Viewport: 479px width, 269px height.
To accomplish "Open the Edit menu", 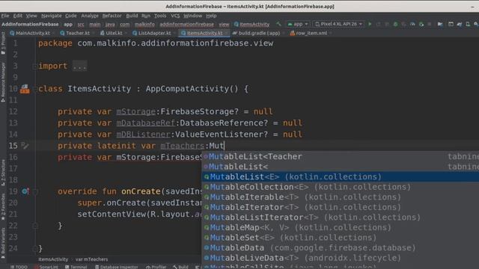I will [x=18, y=16].
